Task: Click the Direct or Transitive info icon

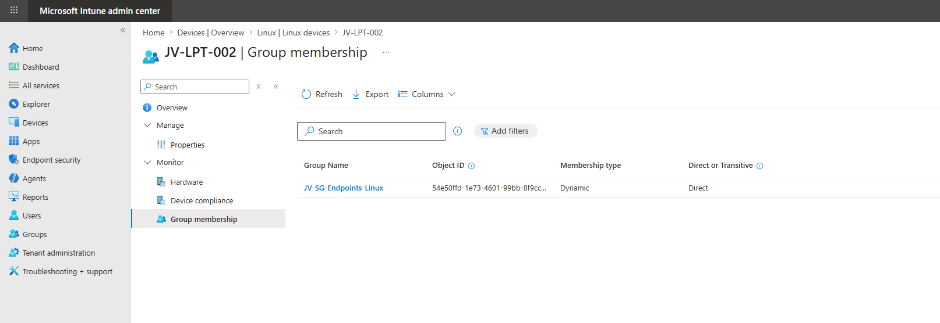Action: [760, 166]
